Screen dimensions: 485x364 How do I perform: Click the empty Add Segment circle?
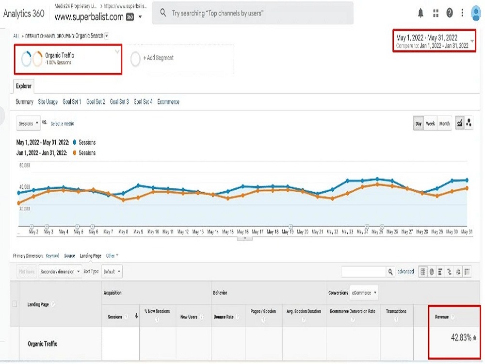tap(135, 59)
